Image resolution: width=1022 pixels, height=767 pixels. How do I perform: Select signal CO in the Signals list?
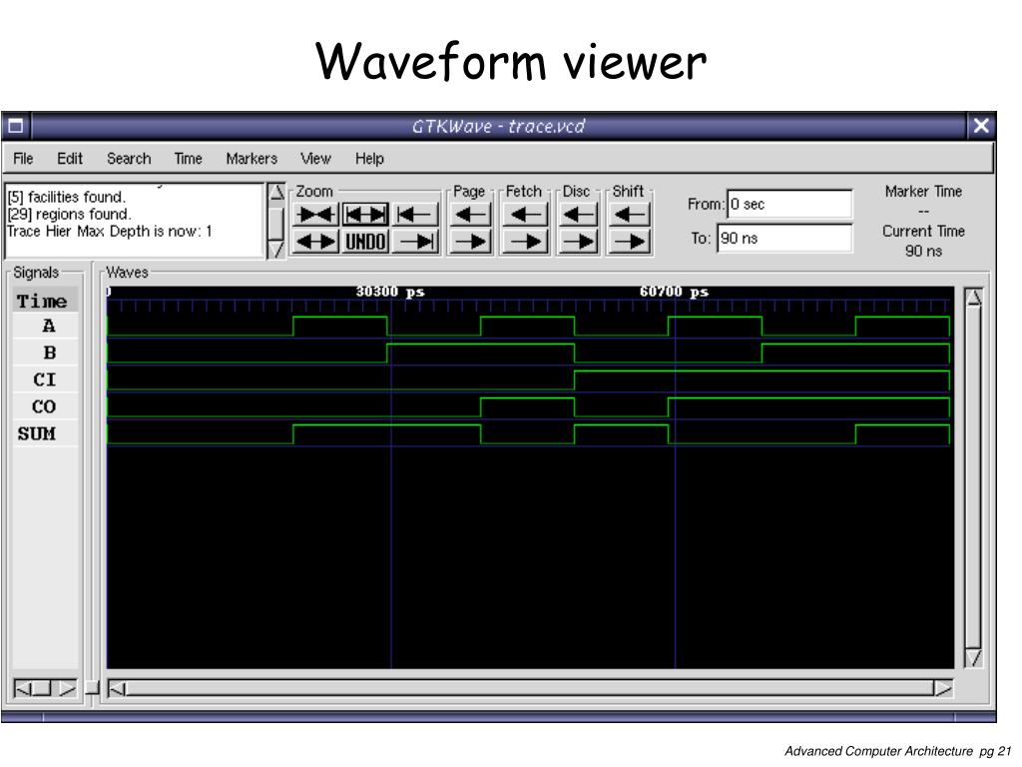[x=45, y=406]
